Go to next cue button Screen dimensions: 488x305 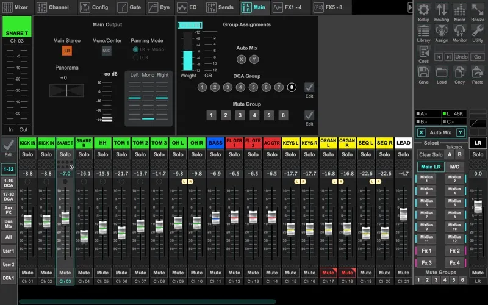(448, 57)
